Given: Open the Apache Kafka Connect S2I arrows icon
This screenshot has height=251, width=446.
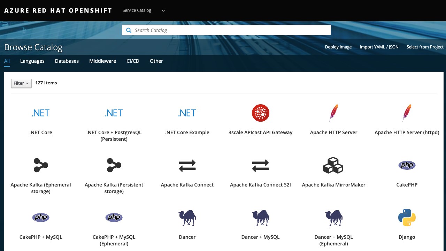Looking at the screenshot, I should (x=260, y=166).
